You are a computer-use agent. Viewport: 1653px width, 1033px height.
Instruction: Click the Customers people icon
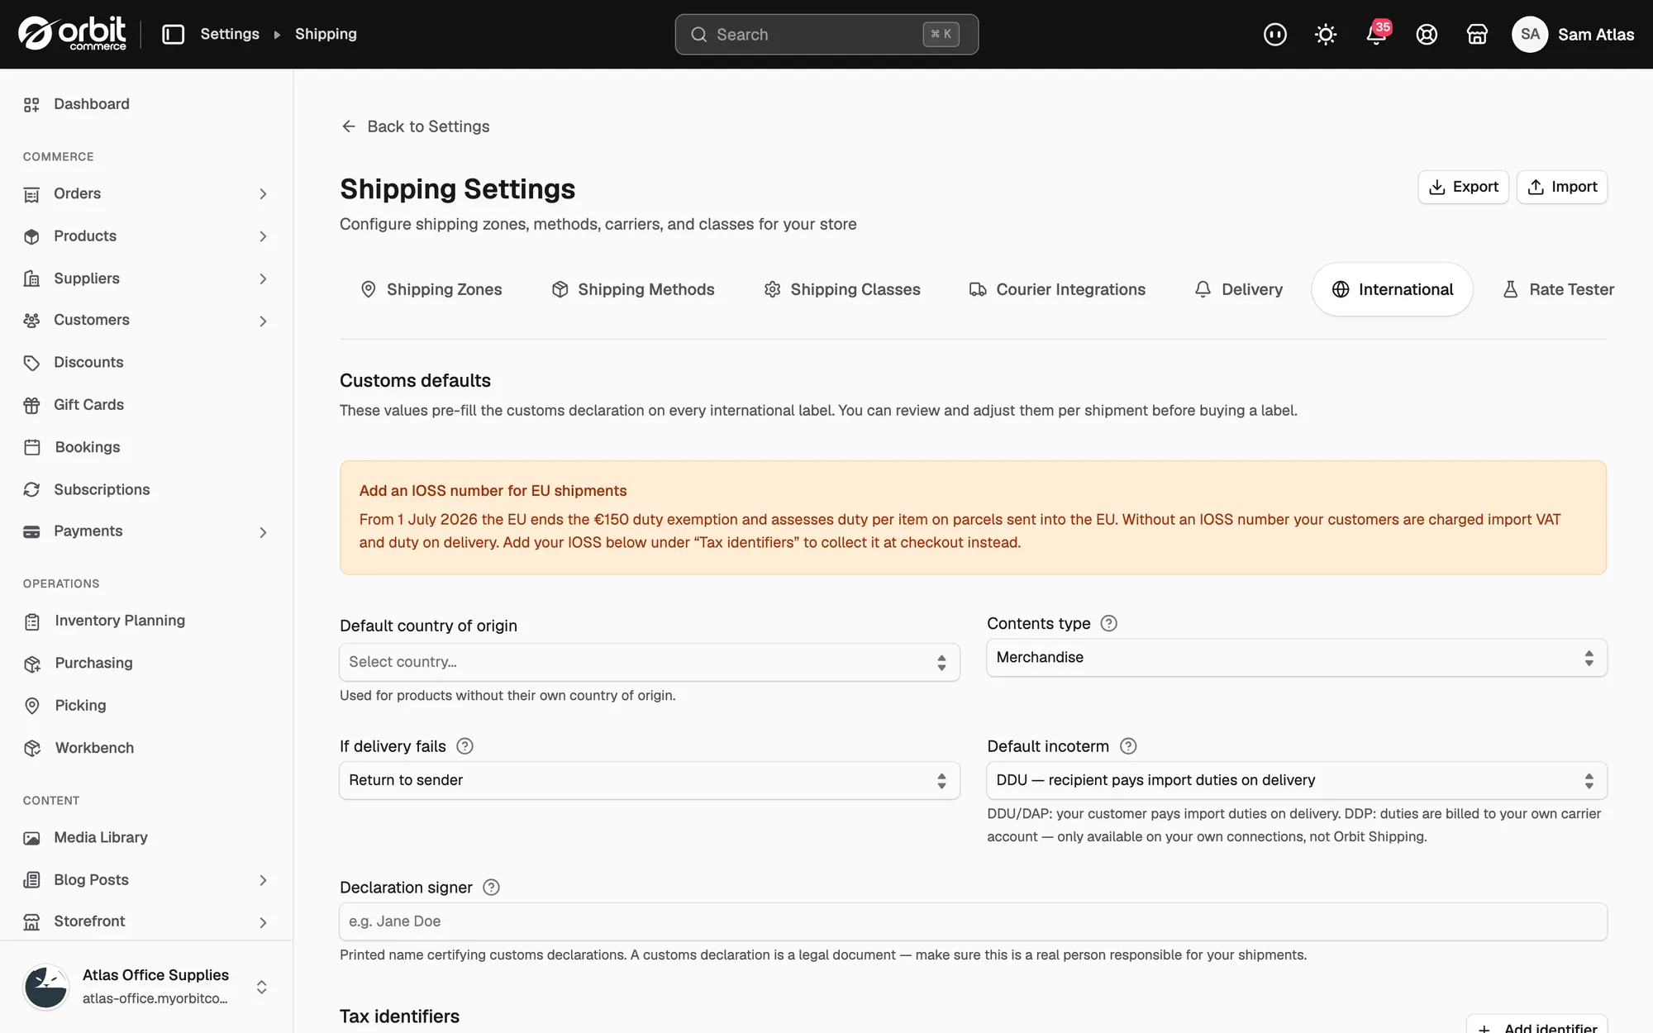31,321
